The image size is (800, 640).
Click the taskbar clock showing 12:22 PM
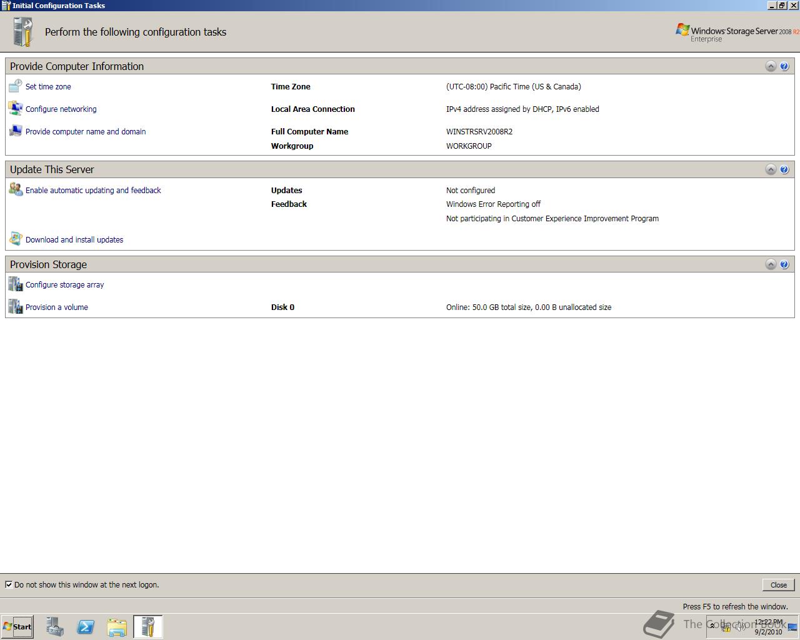769,627
